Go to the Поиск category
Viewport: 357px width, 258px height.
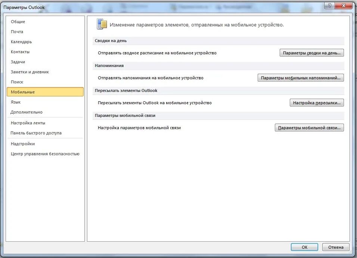45,82
